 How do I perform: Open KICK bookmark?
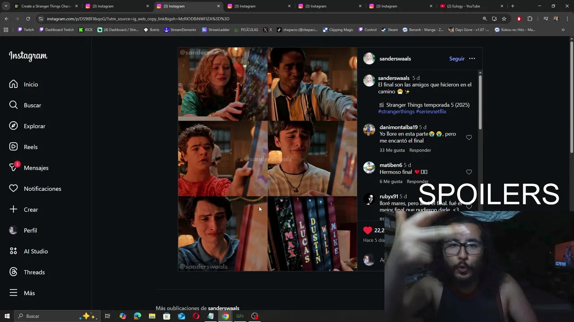click(x=86, y=30)
